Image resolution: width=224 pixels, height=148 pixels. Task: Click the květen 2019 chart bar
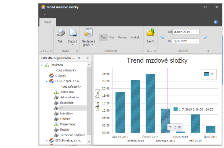135,106
